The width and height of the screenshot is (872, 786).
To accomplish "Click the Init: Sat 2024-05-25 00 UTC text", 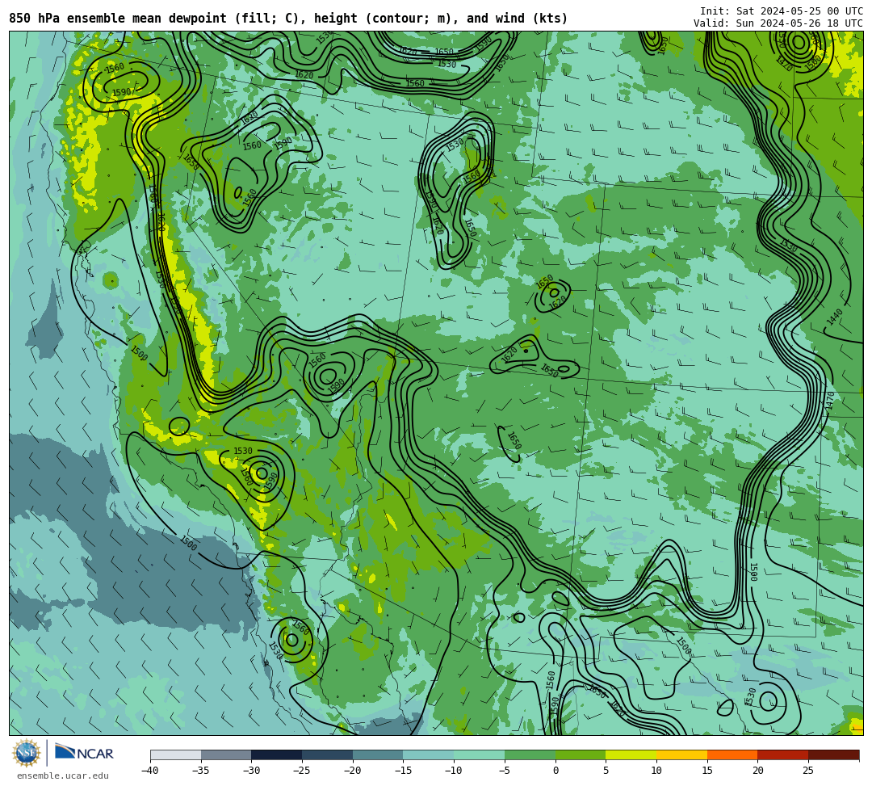I will coord(782,11).
